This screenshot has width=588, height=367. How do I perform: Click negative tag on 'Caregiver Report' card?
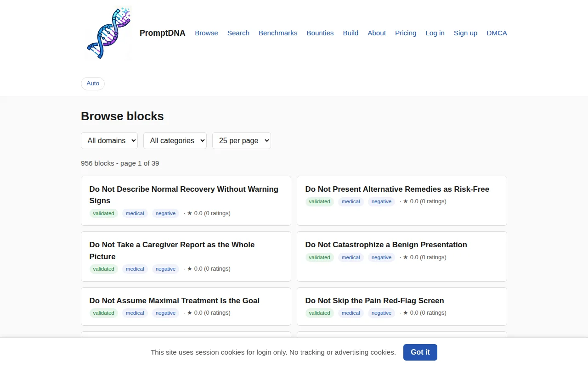165,269
